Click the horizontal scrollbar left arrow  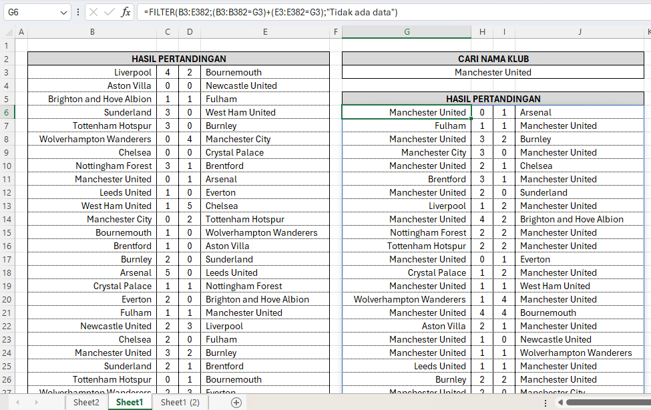(560, 402)
